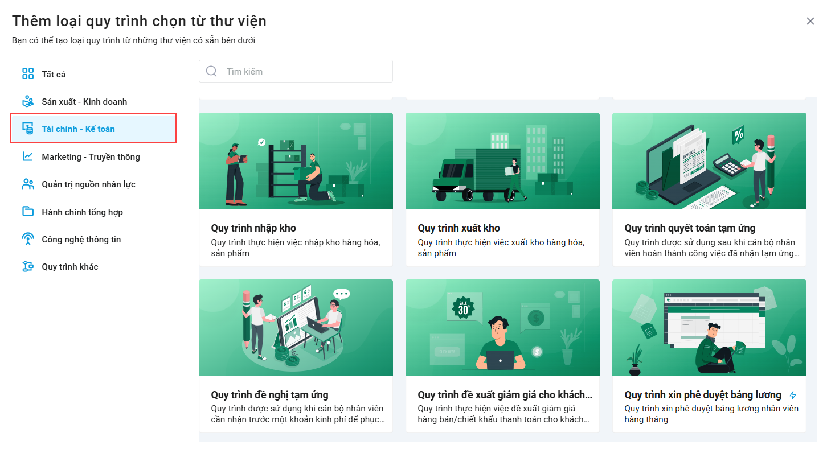Viewport: 827px width, 449px height.
Task: Click the Công nghệ thông tin antenna icon
Action: pos(28,240)
